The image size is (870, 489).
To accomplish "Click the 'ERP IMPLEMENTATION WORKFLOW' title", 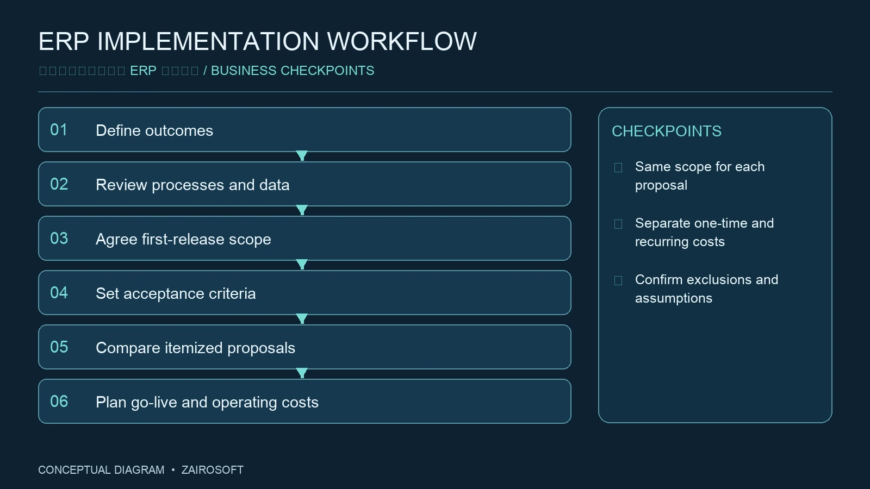I will coord(258,41).
